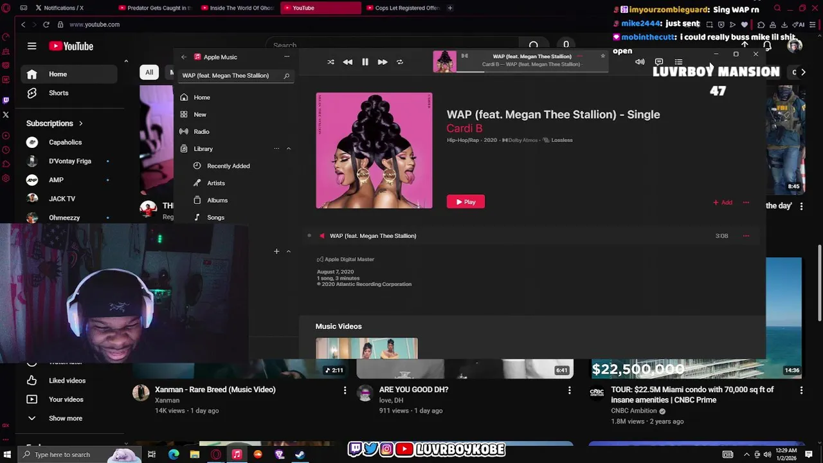
Task: Open options for Miami condo tour video
Action: [801, 390]
